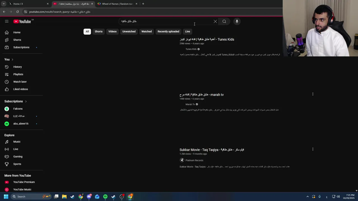
Task: Filter results by Watched chip
Action: pyautogui.click(x=147, y=32)
